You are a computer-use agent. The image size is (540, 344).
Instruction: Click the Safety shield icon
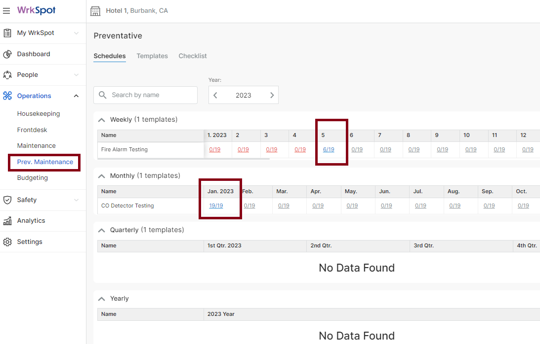pos(7,200)
